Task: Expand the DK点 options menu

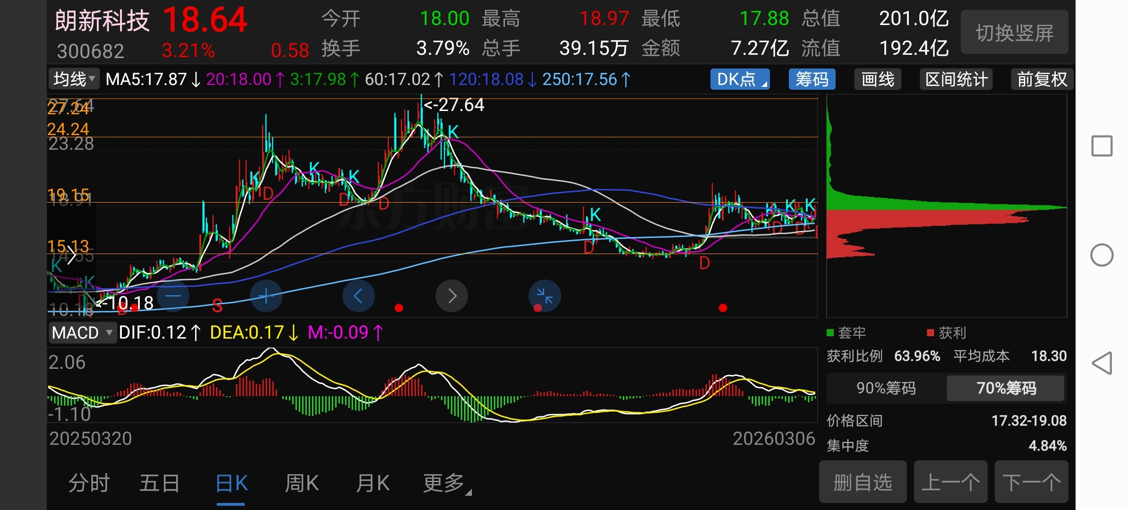Action: 740,79
